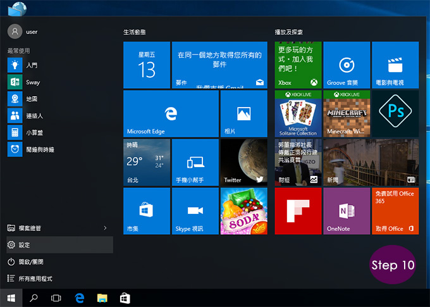Screen dimensions: 430x307
Task: Open the 相片 Photos tile
Action: tap(244, 114)
